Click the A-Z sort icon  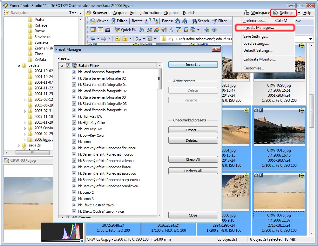138,39
